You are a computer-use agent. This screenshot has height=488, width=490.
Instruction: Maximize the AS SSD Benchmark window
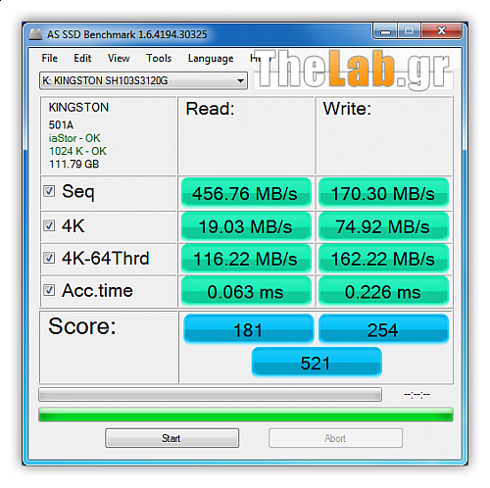tap(409, 31)
